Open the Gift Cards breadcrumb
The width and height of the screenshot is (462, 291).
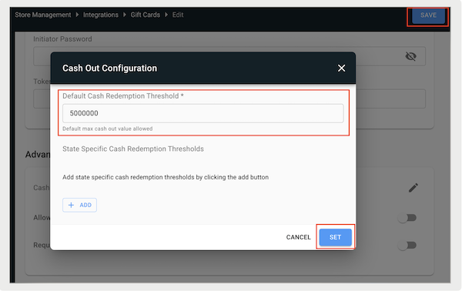[x=146, y=15]
